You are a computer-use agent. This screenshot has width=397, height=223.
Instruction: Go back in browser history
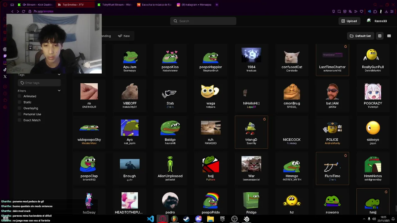click(12, 11)
